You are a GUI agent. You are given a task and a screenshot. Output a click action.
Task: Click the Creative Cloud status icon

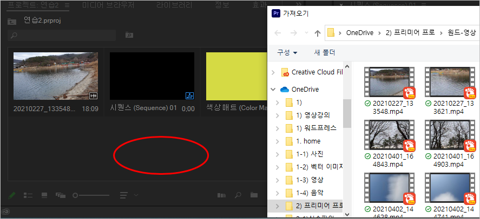[x=6, y=211]
